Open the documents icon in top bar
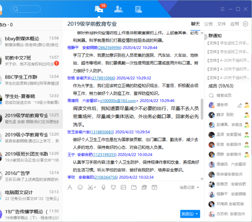 (x=138, y=9)
